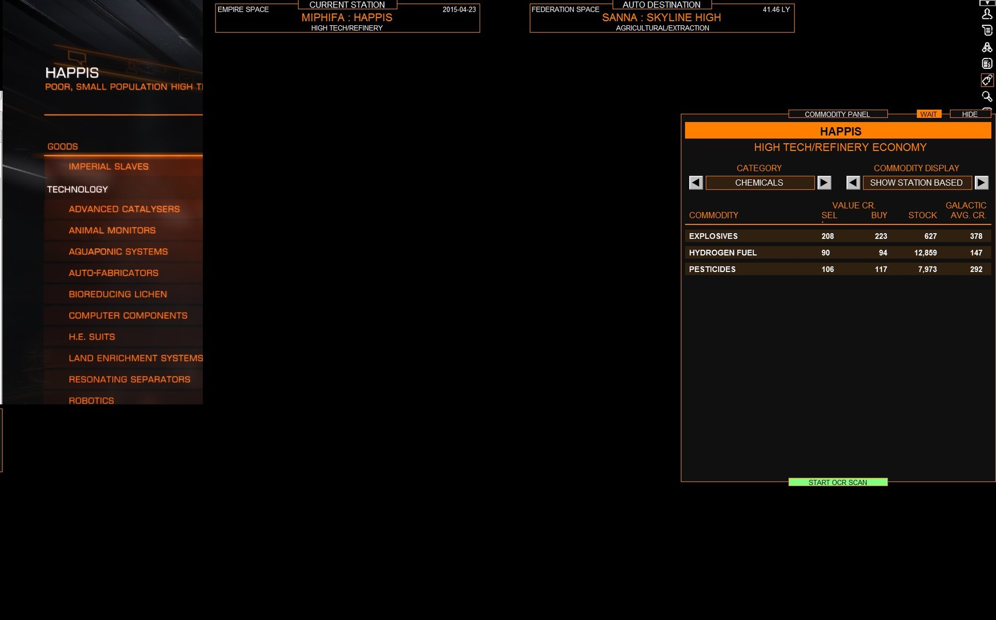Image resolution: width=996 pixels, height=620 pixels.
Task: Click the CURRENT STATION tab label
Action: click(347, 5)
